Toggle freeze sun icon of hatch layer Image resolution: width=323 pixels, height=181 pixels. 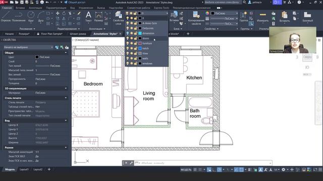pyautogui.click(x=131, y=48)
